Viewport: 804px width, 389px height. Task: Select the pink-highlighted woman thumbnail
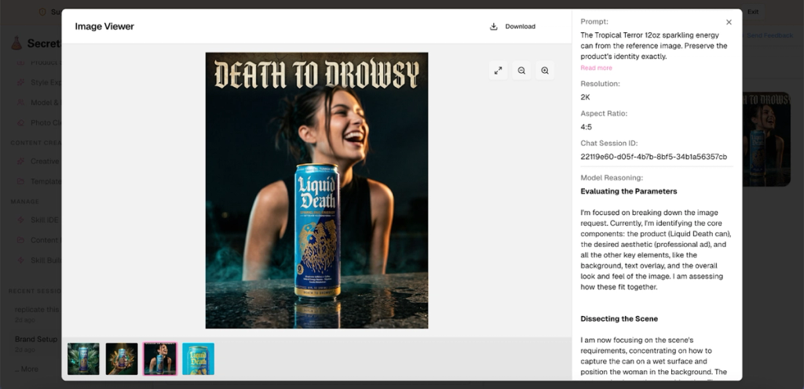click(x=160, y=358)
